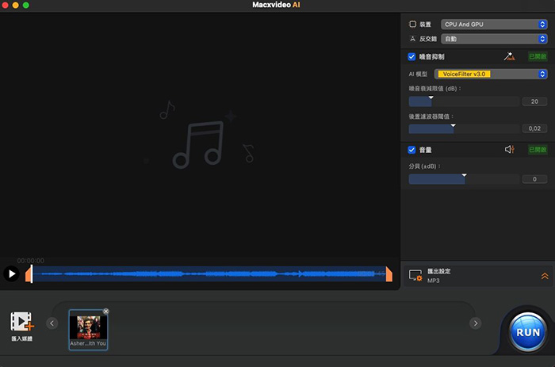Click the noise attenuation value field 20

pos(534,101)
